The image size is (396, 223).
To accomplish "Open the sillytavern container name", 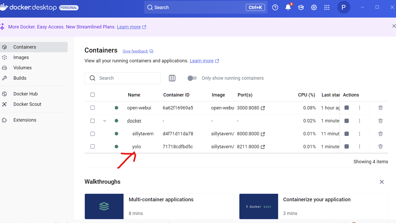I will 143,134.
